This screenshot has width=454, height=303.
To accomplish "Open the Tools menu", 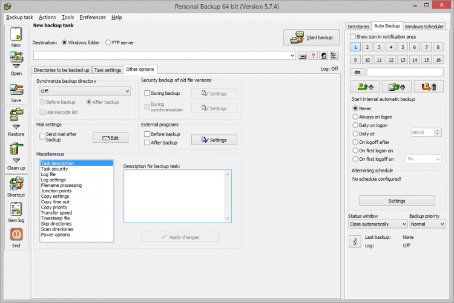I will click(x=68, y=18).
